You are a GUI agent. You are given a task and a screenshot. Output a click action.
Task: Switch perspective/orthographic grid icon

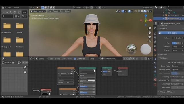[149, 42]
